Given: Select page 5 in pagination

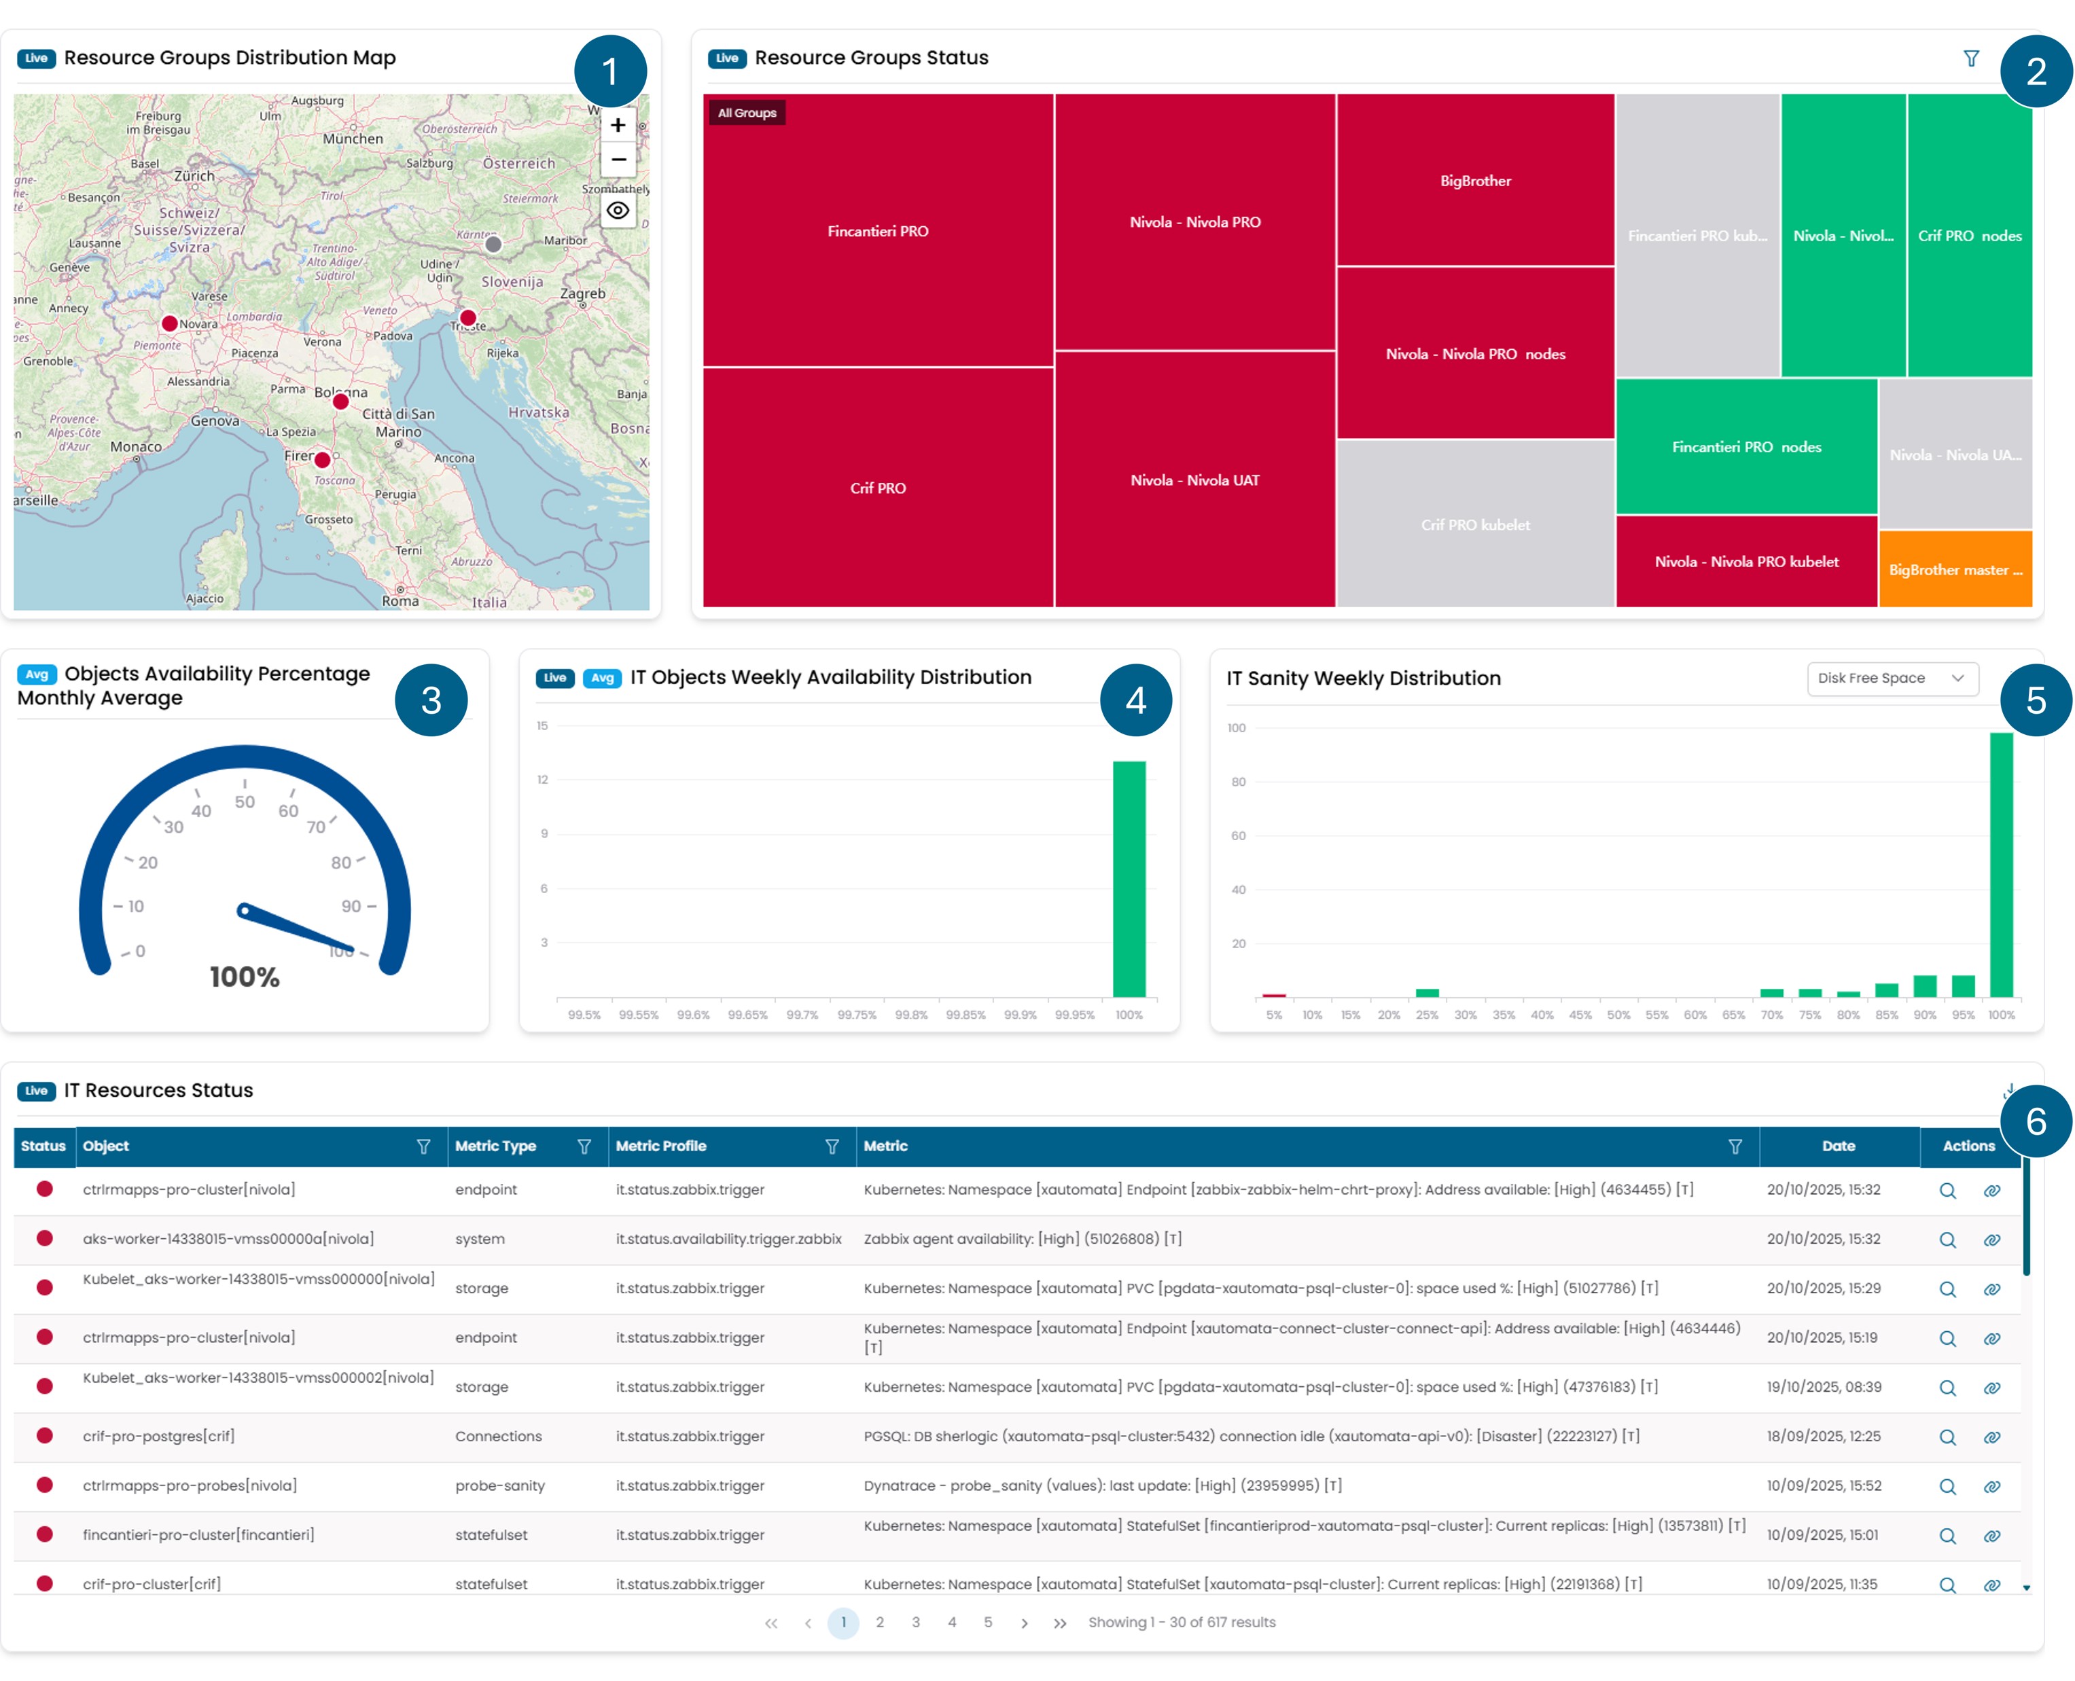Looking at the screenshot, I should [x=987, y=1623].
